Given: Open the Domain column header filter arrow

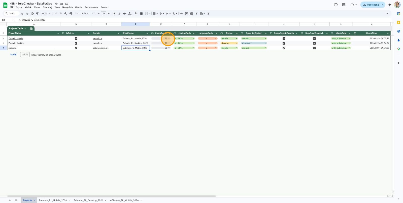Looking at the screenshot, I should click(119, 33).
